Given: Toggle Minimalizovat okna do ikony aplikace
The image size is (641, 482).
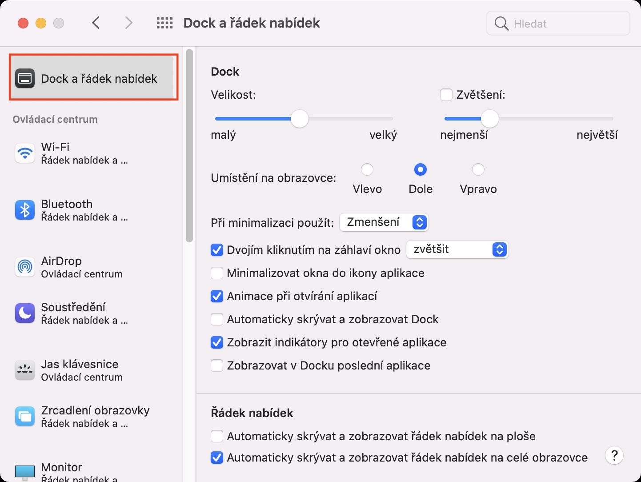Looking at the screenshot, I should pos(217,273).
